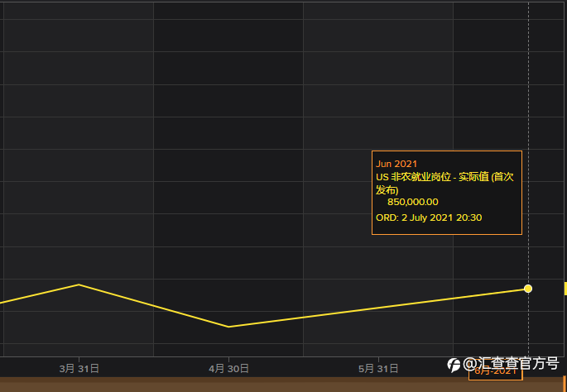Click the 4月 30日 axis date label
This screenshot has height=392, width=567.
pyautogui.click(x=228, y=369)
